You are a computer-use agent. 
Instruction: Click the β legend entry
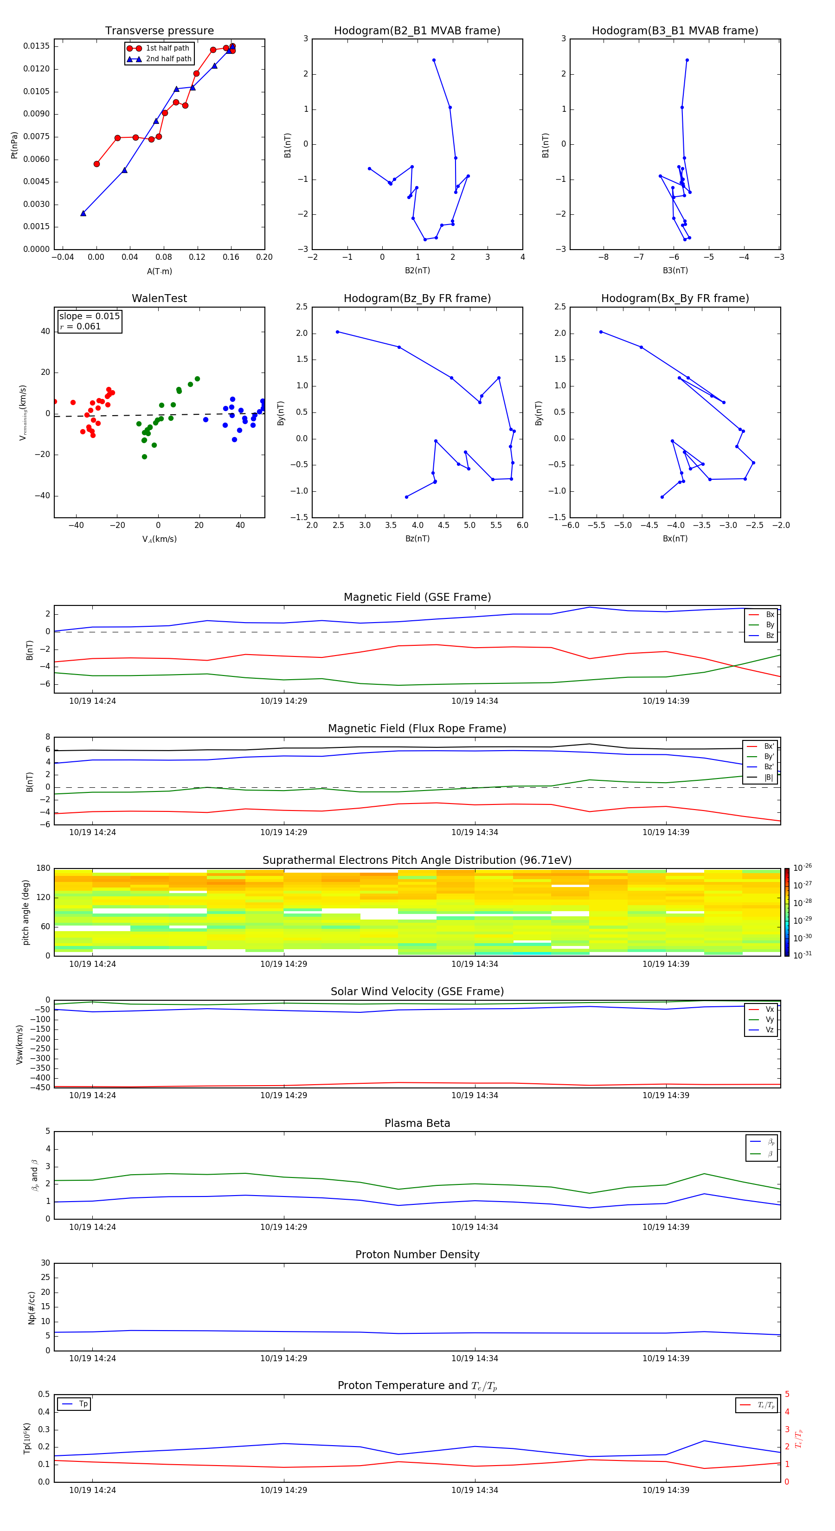(762, 1154)
